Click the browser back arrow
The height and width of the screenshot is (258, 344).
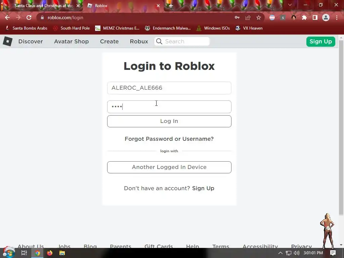coord(7,17)
